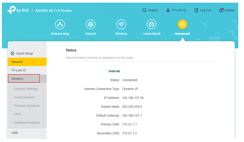
Task: Click the Status heading
Action: [71, 50]
